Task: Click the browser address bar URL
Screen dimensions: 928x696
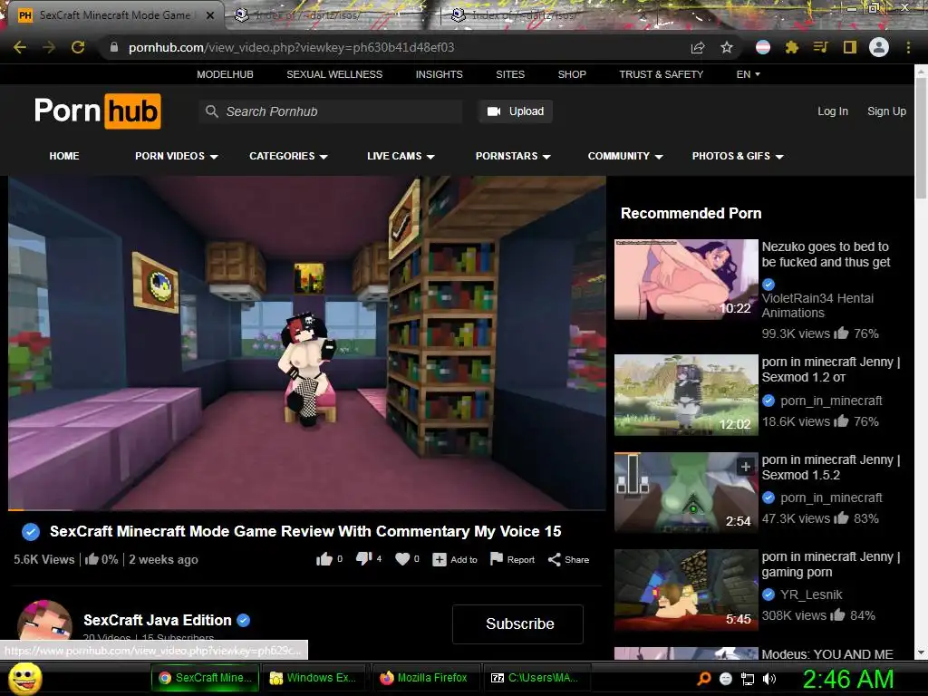Action: point(291,47)
